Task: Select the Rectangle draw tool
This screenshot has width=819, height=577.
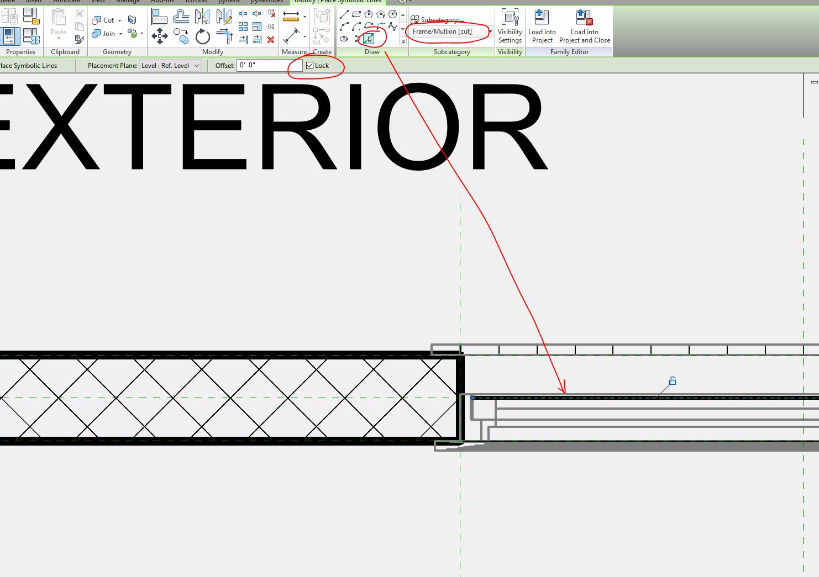Action: (x=356, y=14)
